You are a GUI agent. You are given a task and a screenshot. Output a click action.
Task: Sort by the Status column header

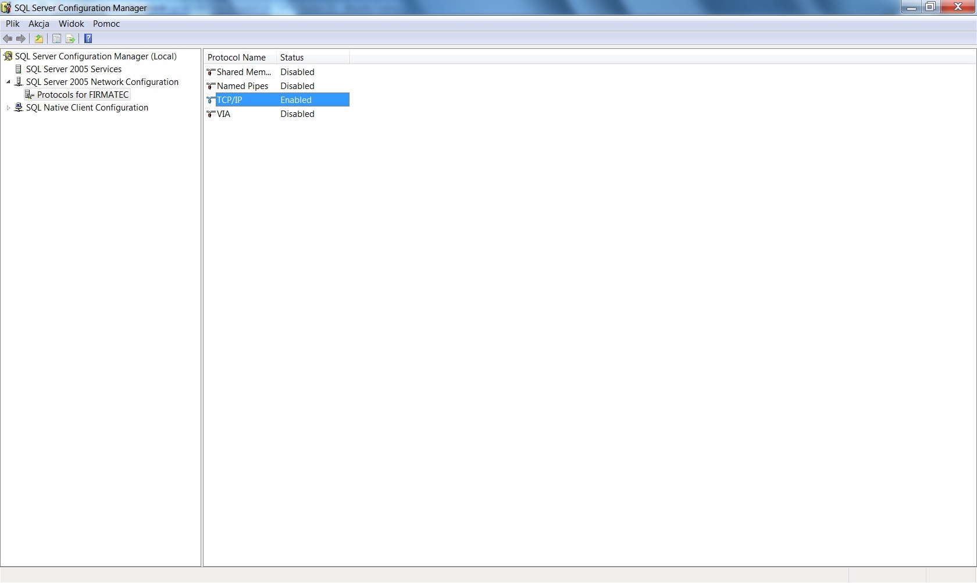(x=313, y=57)
